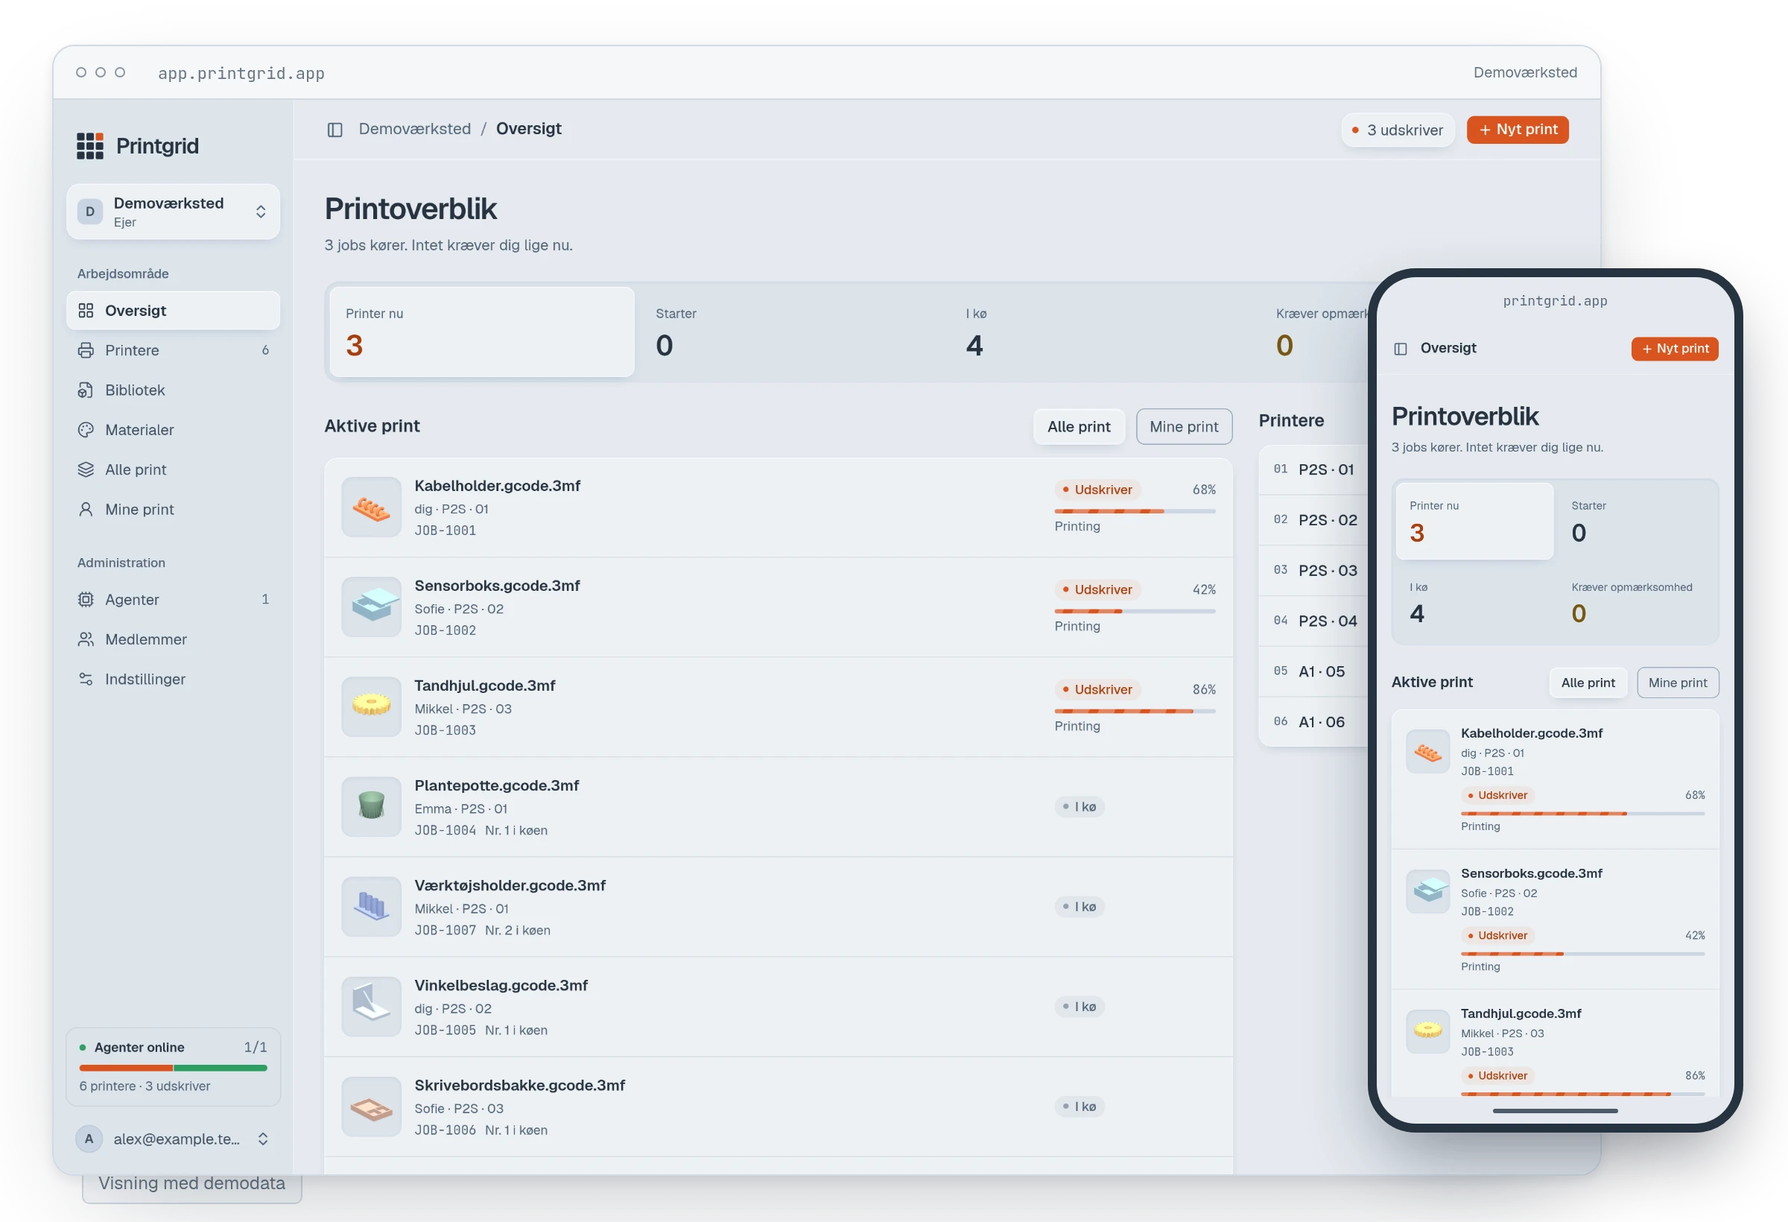Select the Mine print filter on desktop

click(x=1184, y=426)
